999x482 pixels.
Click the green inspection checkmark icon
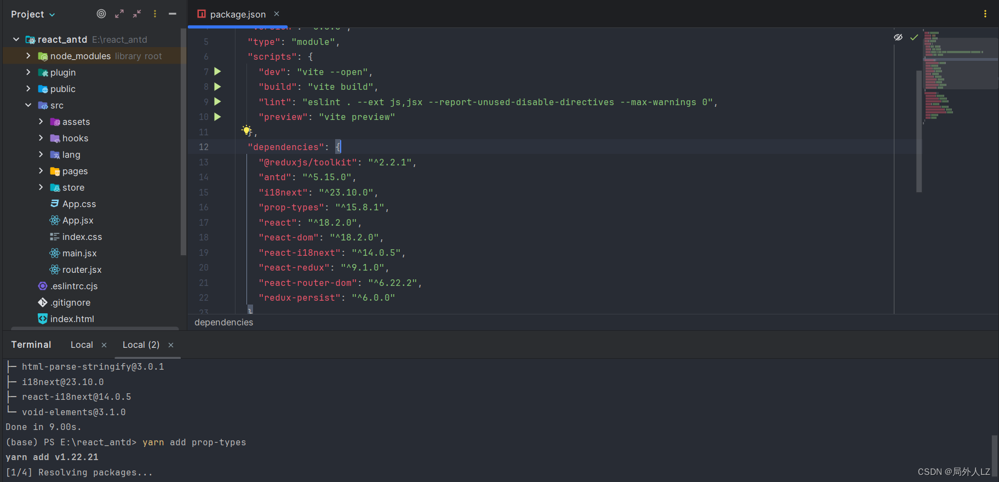pos(914,37)
